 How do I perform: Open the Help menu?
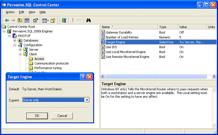coord(42,12)
